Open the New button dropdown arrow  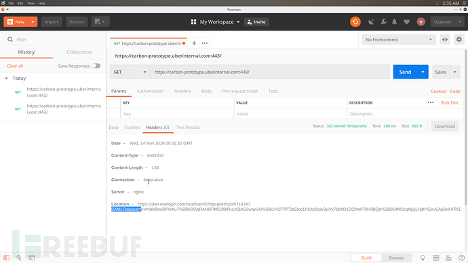coord(33,22)
